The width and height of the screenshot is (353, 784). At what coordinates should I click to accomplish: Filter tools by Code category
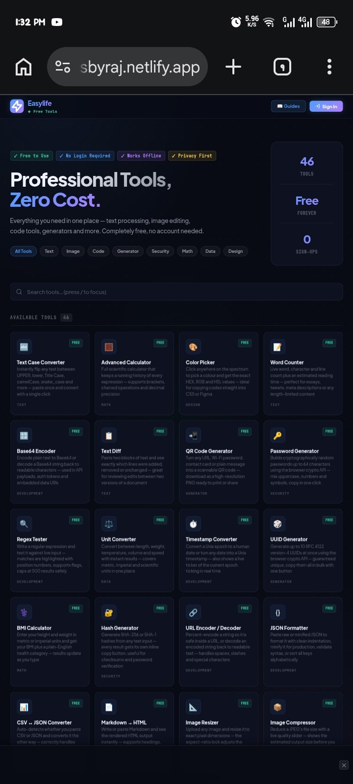pos(99,251)
